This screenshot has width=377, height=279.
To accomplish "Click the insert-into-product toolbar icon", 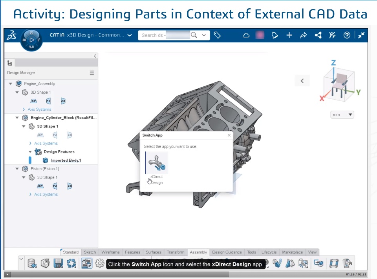I will click(319, 263).
